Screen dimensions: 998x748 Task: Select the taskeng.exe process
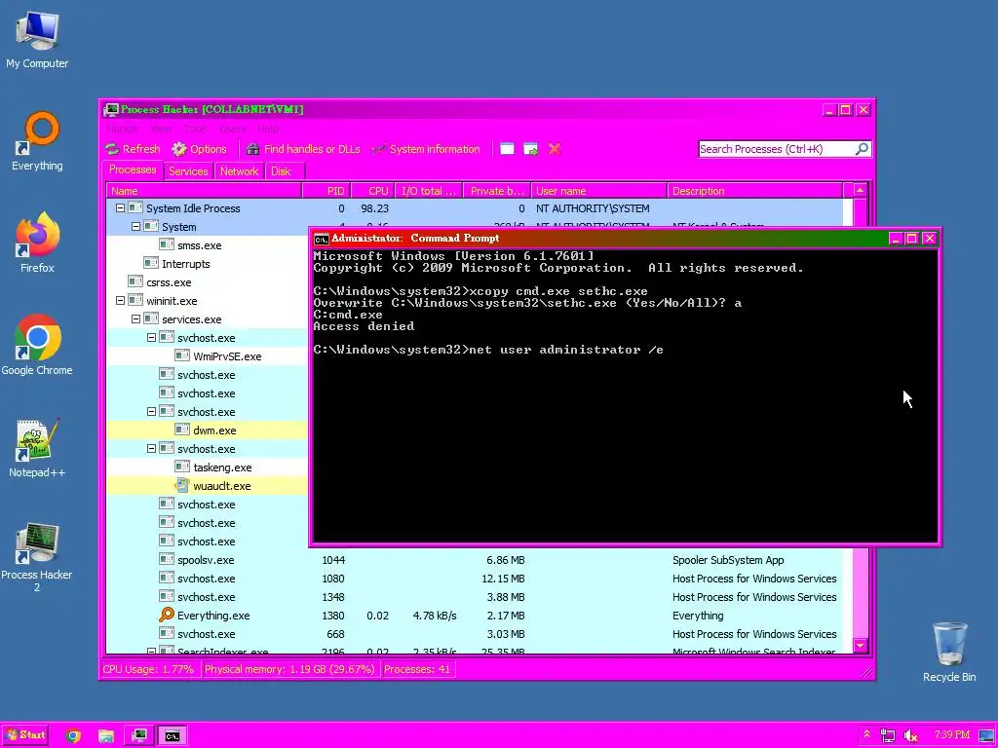click(x=207, y=467)
